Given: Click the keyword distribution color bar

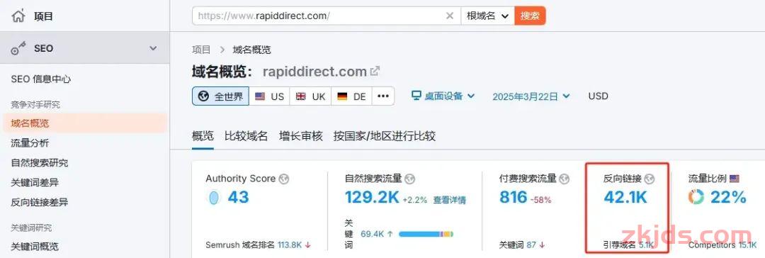Looking at the screenshot, I should pyautogui.click(x=426, y=234).
